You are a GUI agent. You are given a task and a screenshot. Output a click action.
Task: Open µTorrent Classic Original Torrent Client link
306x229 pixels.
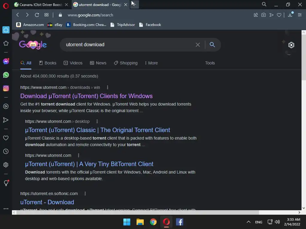click(98, 130)
